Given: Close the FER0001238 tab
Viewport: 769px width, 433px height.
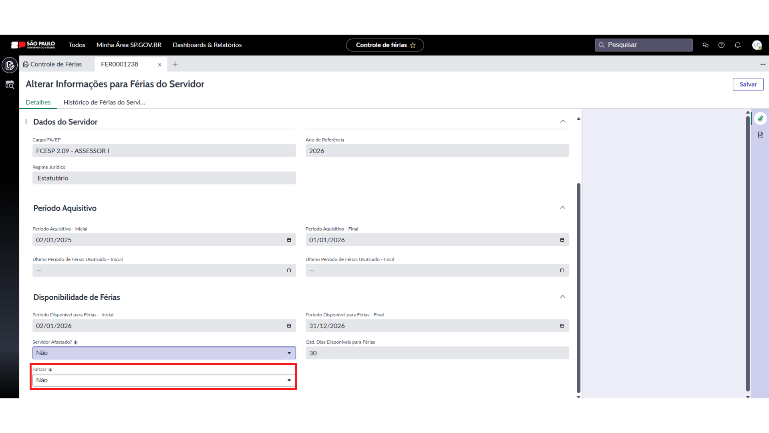Looking at the screenshot, I should click(x=159, y=65).
